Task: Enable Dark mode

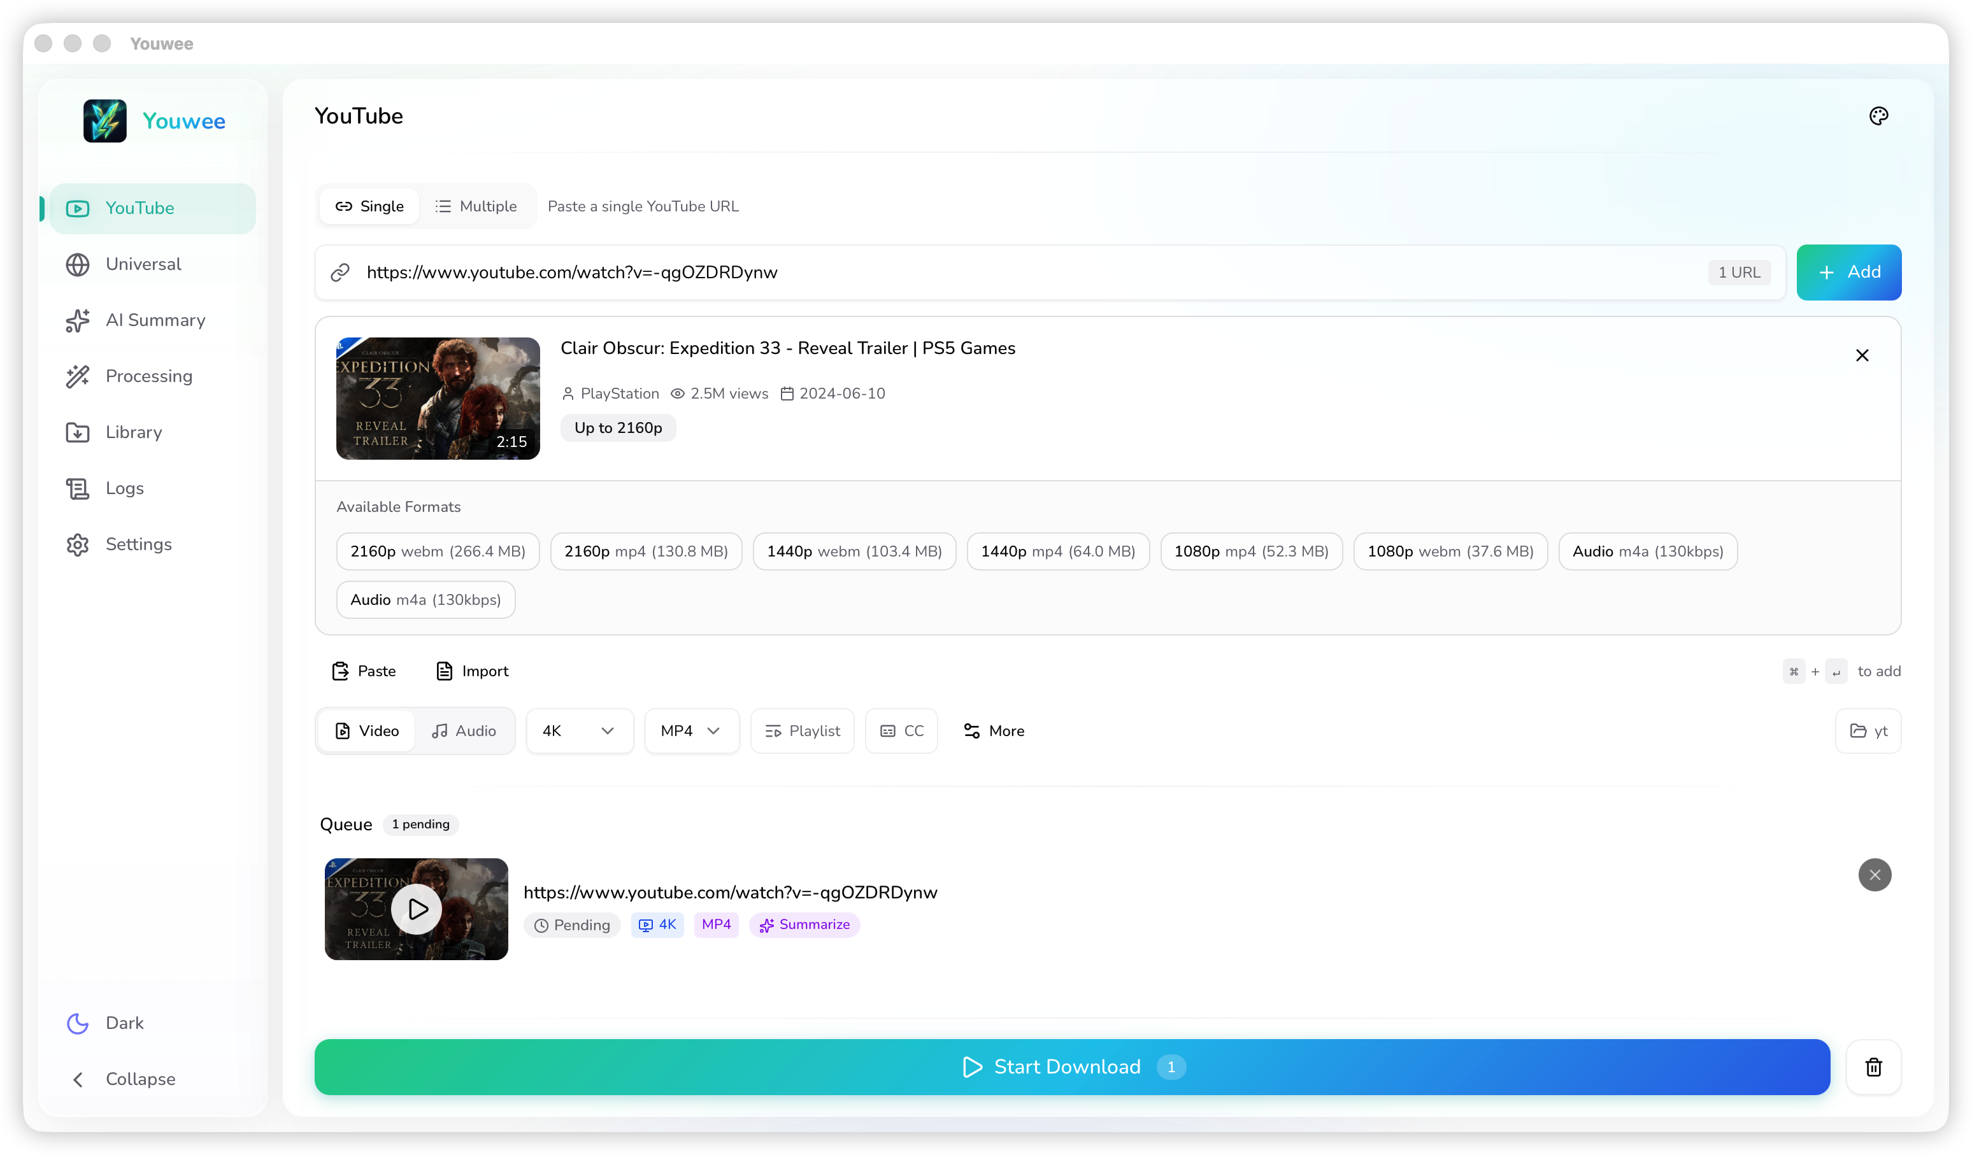Action: pos(105,1023)
